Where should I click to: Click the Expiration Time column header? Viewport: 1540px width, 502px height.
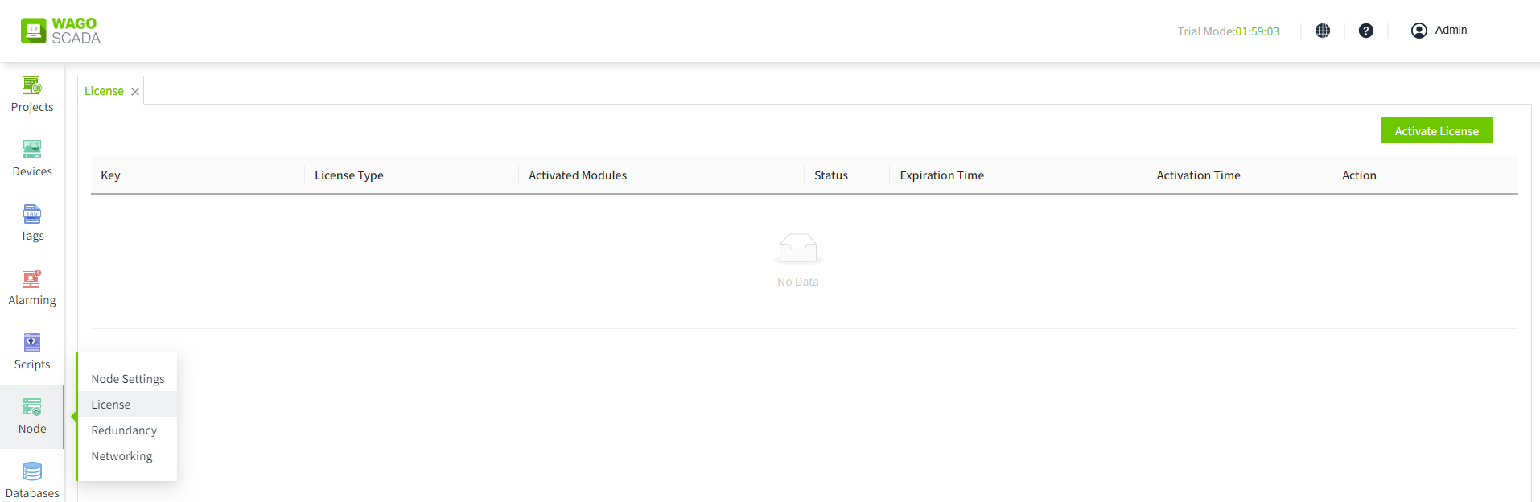[x=941, y=175]
